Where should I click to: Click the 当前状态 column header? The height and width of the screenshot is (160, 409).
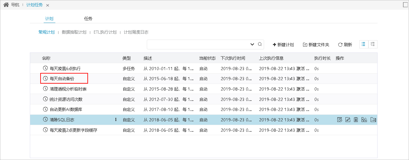[x=207, y=58]
